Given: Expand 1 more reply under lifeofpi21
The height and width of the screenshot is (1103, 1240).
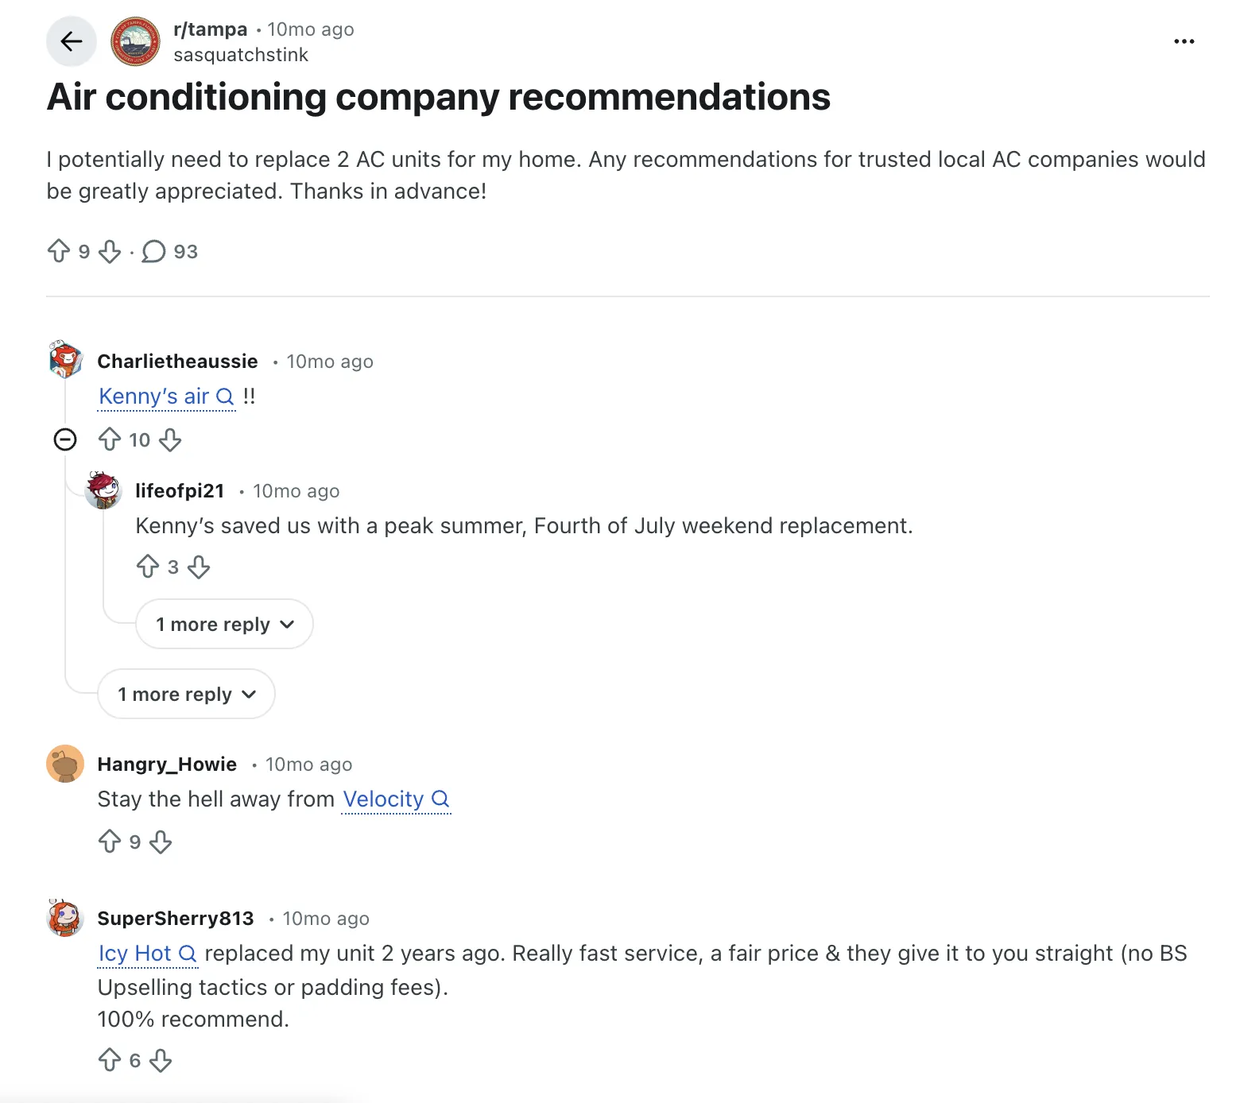Looking at the screenshot, I should point(224,625).
